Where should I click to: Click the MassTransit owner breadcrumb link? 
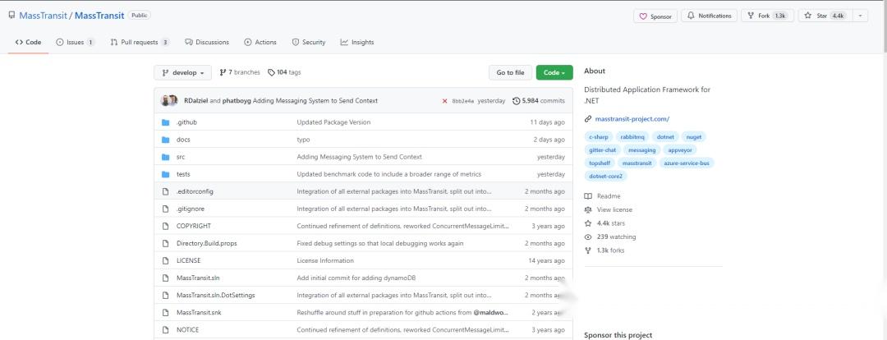[x=43, y=16]
